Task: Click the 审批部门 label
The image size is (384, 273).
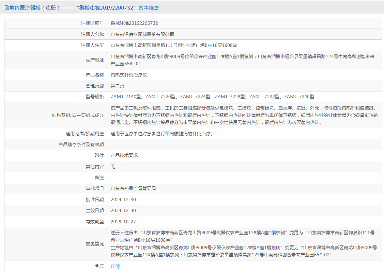Action: tap(94, 188)
